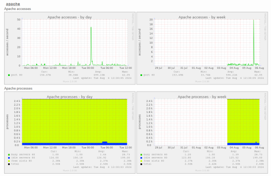Screen dimensions: 271x176
Task: Click the 'Apache processes' section label
Action: pos(18,88)
